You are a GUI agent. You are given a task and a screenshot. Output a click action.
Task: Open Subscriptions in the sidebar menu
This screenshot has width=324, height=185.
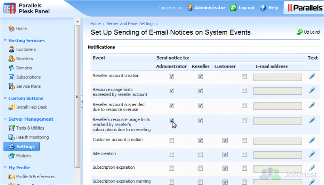28,77
